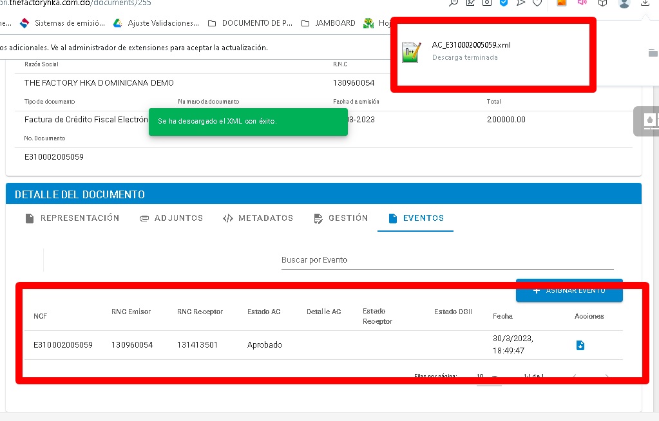Sort table by NCF column header
Screen dimensions: 659x421
(41, 316)
